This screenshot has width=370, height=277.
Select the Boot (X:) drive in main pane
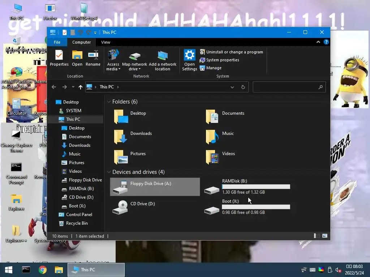click(247, 207)
